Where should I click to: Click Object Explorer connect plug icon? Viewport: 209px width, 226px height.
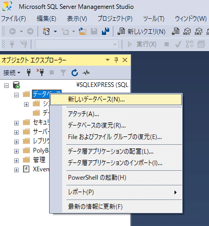[29, 72]
